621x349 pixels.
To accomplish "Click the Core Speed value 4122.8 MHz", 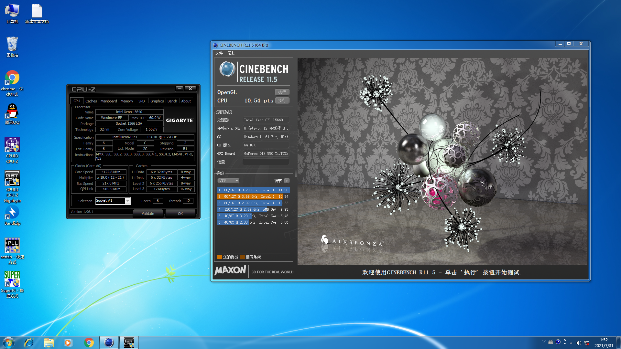I will pyautogui.click(x=111, y=172).
